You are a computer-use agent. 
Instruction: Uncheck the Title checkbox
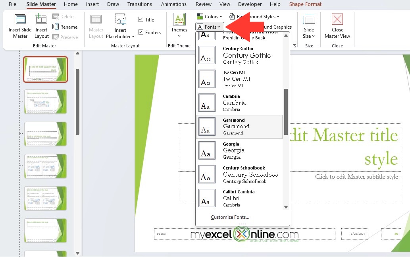(141, 19)
